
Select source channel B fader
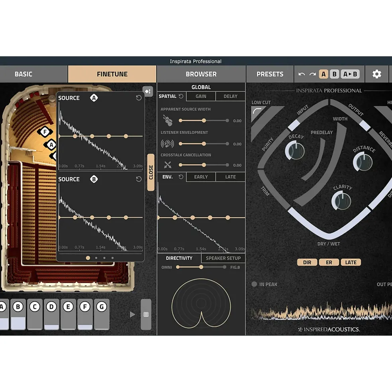[18, 314]
